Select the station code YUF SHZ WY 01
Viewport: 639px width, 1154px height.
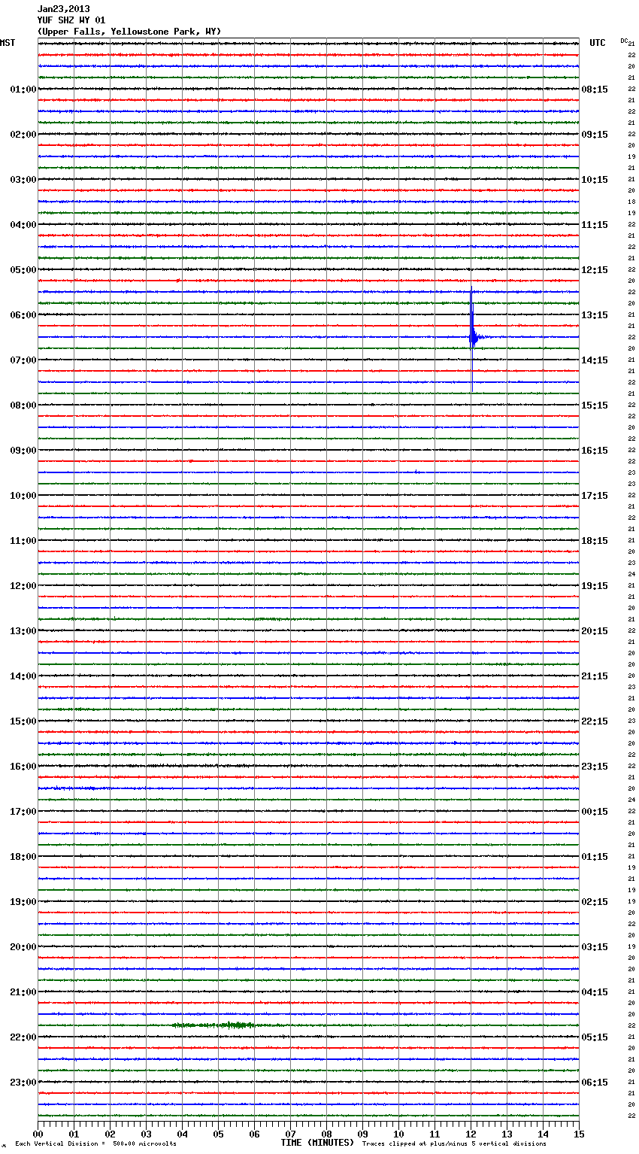point(71,20)
